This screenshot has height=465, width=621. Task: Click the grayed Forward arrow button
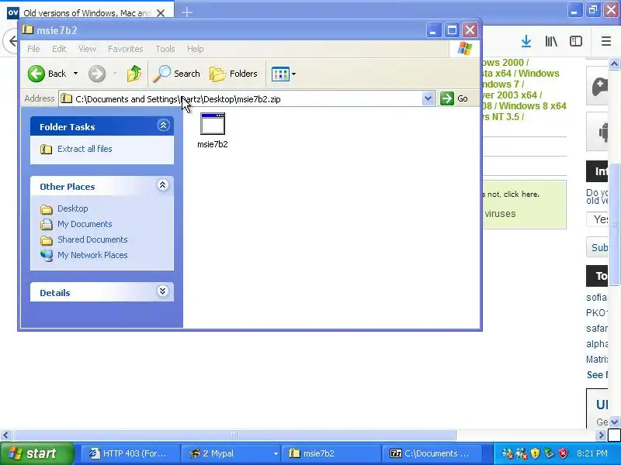(97, 74)
